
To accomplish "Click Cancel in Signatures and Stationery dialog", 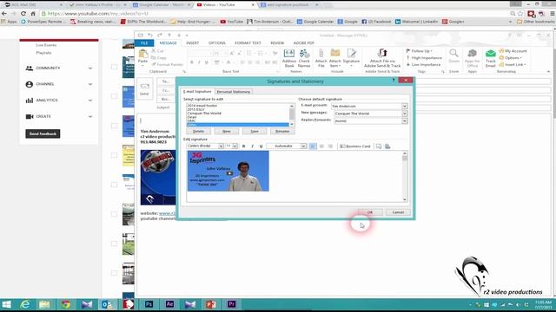I will click(398, 212).
